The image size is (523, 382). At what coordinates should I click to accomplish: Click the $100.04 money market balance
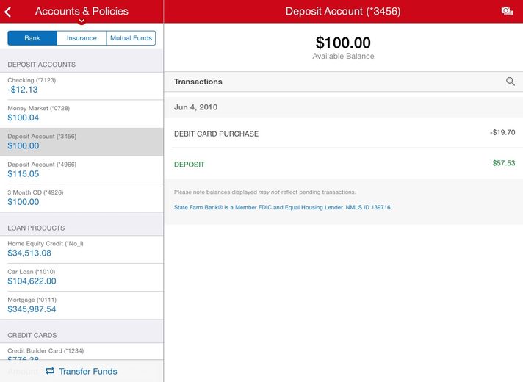pyautogui.click(x=24, y=118)
